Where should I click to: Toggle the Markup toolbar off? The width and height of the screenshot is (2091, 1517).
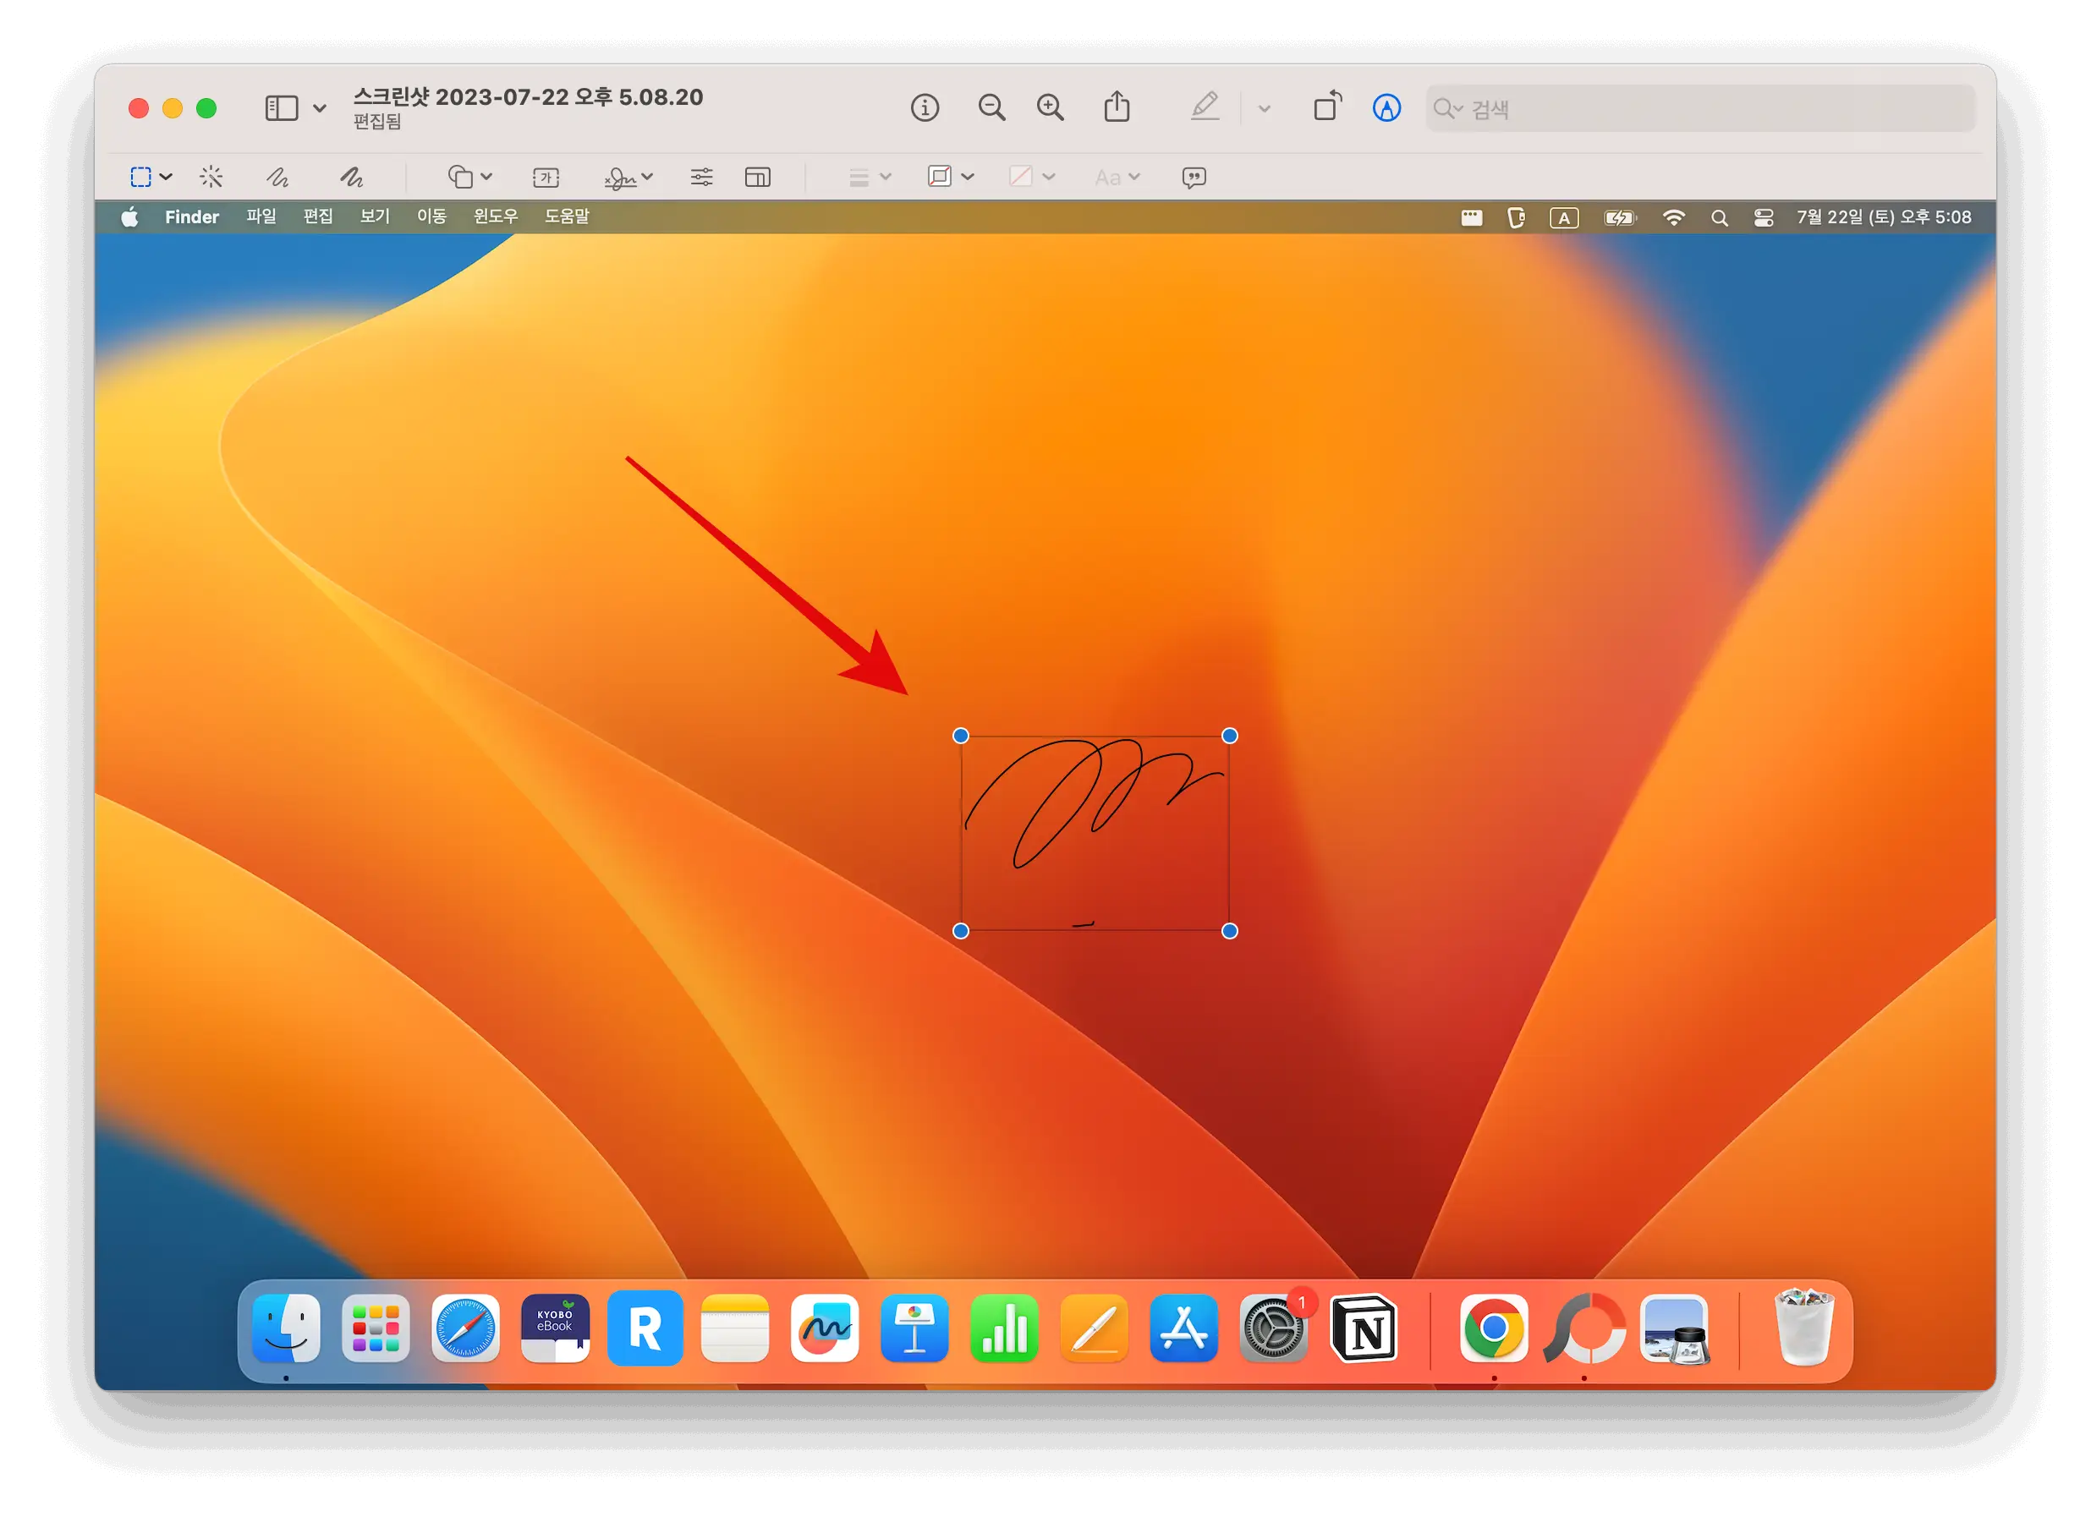pos(1386,108)
